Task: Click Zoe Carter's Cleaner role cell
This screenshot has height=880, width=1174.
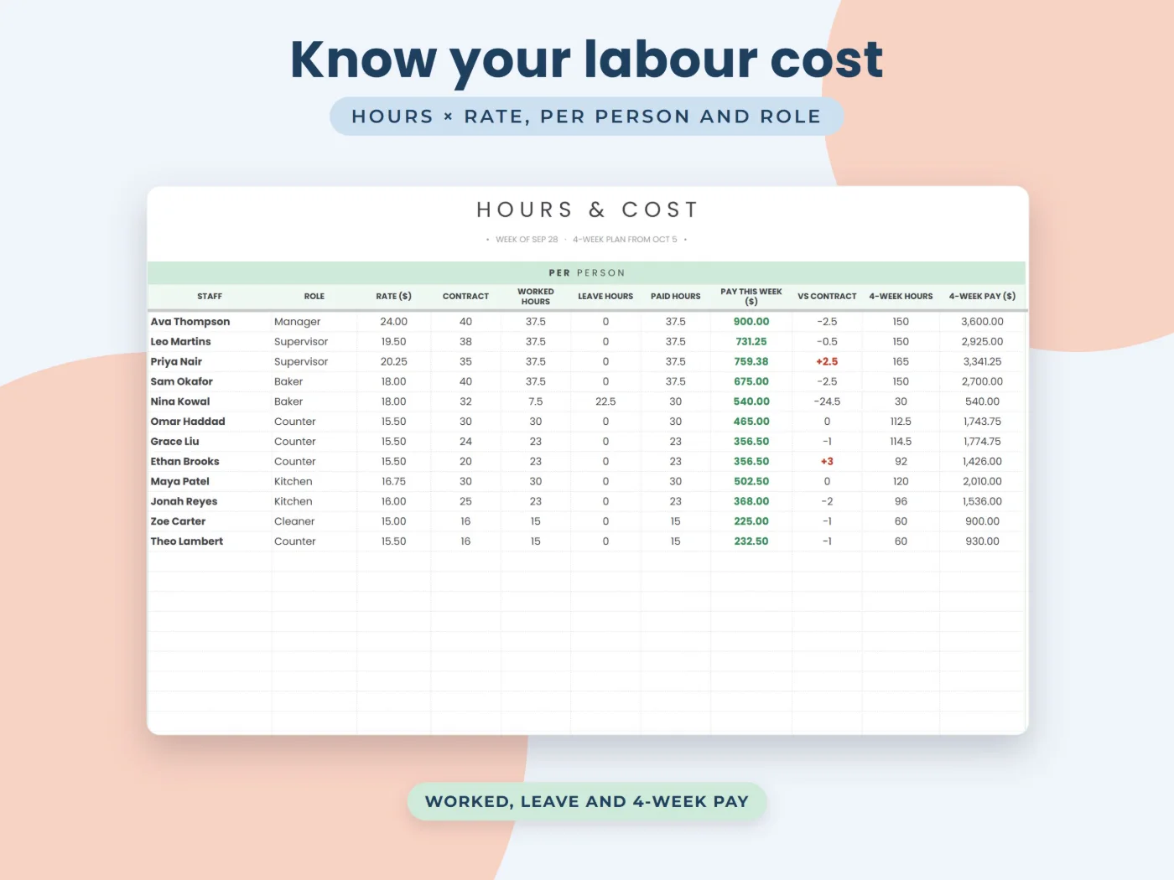Action: pyautogui.click(x=314, y=521)
